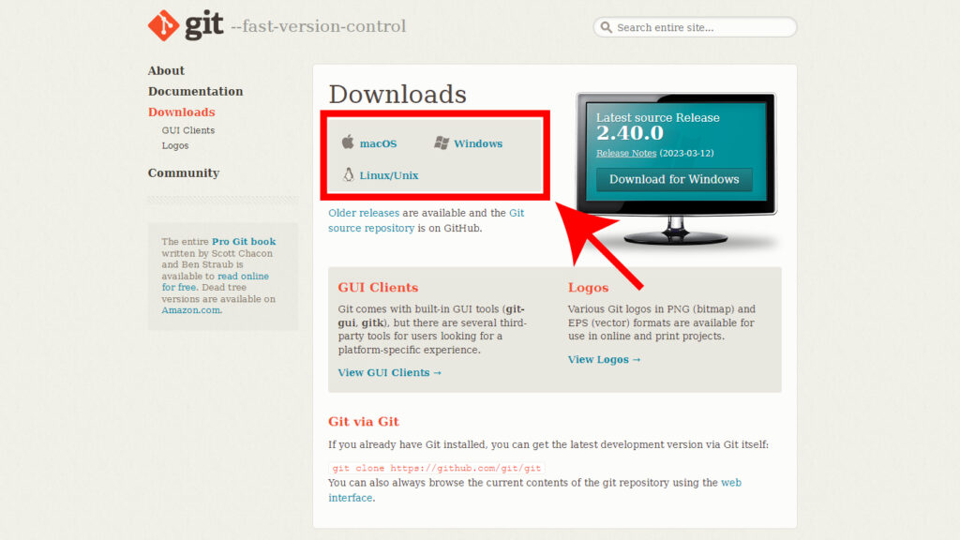960x540 pixels.
Task: Click the git clone command text
Action: click(437, 468)
